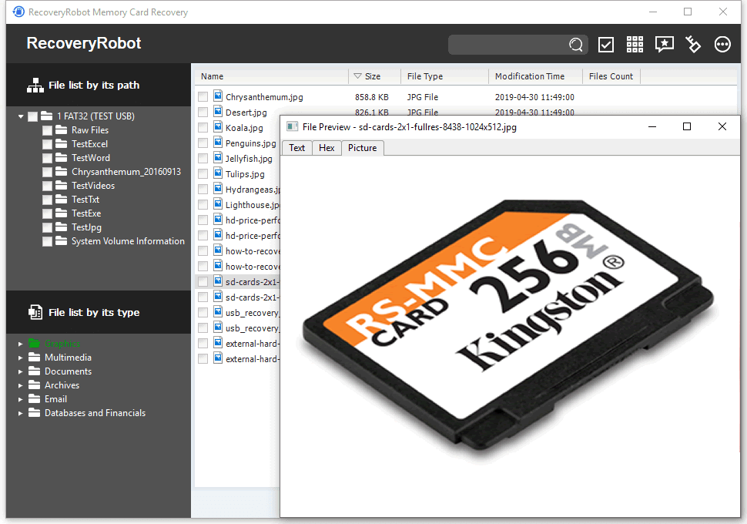Click the license key activation icon
Viewport: 747px width, 524px height.
(692, 45)
